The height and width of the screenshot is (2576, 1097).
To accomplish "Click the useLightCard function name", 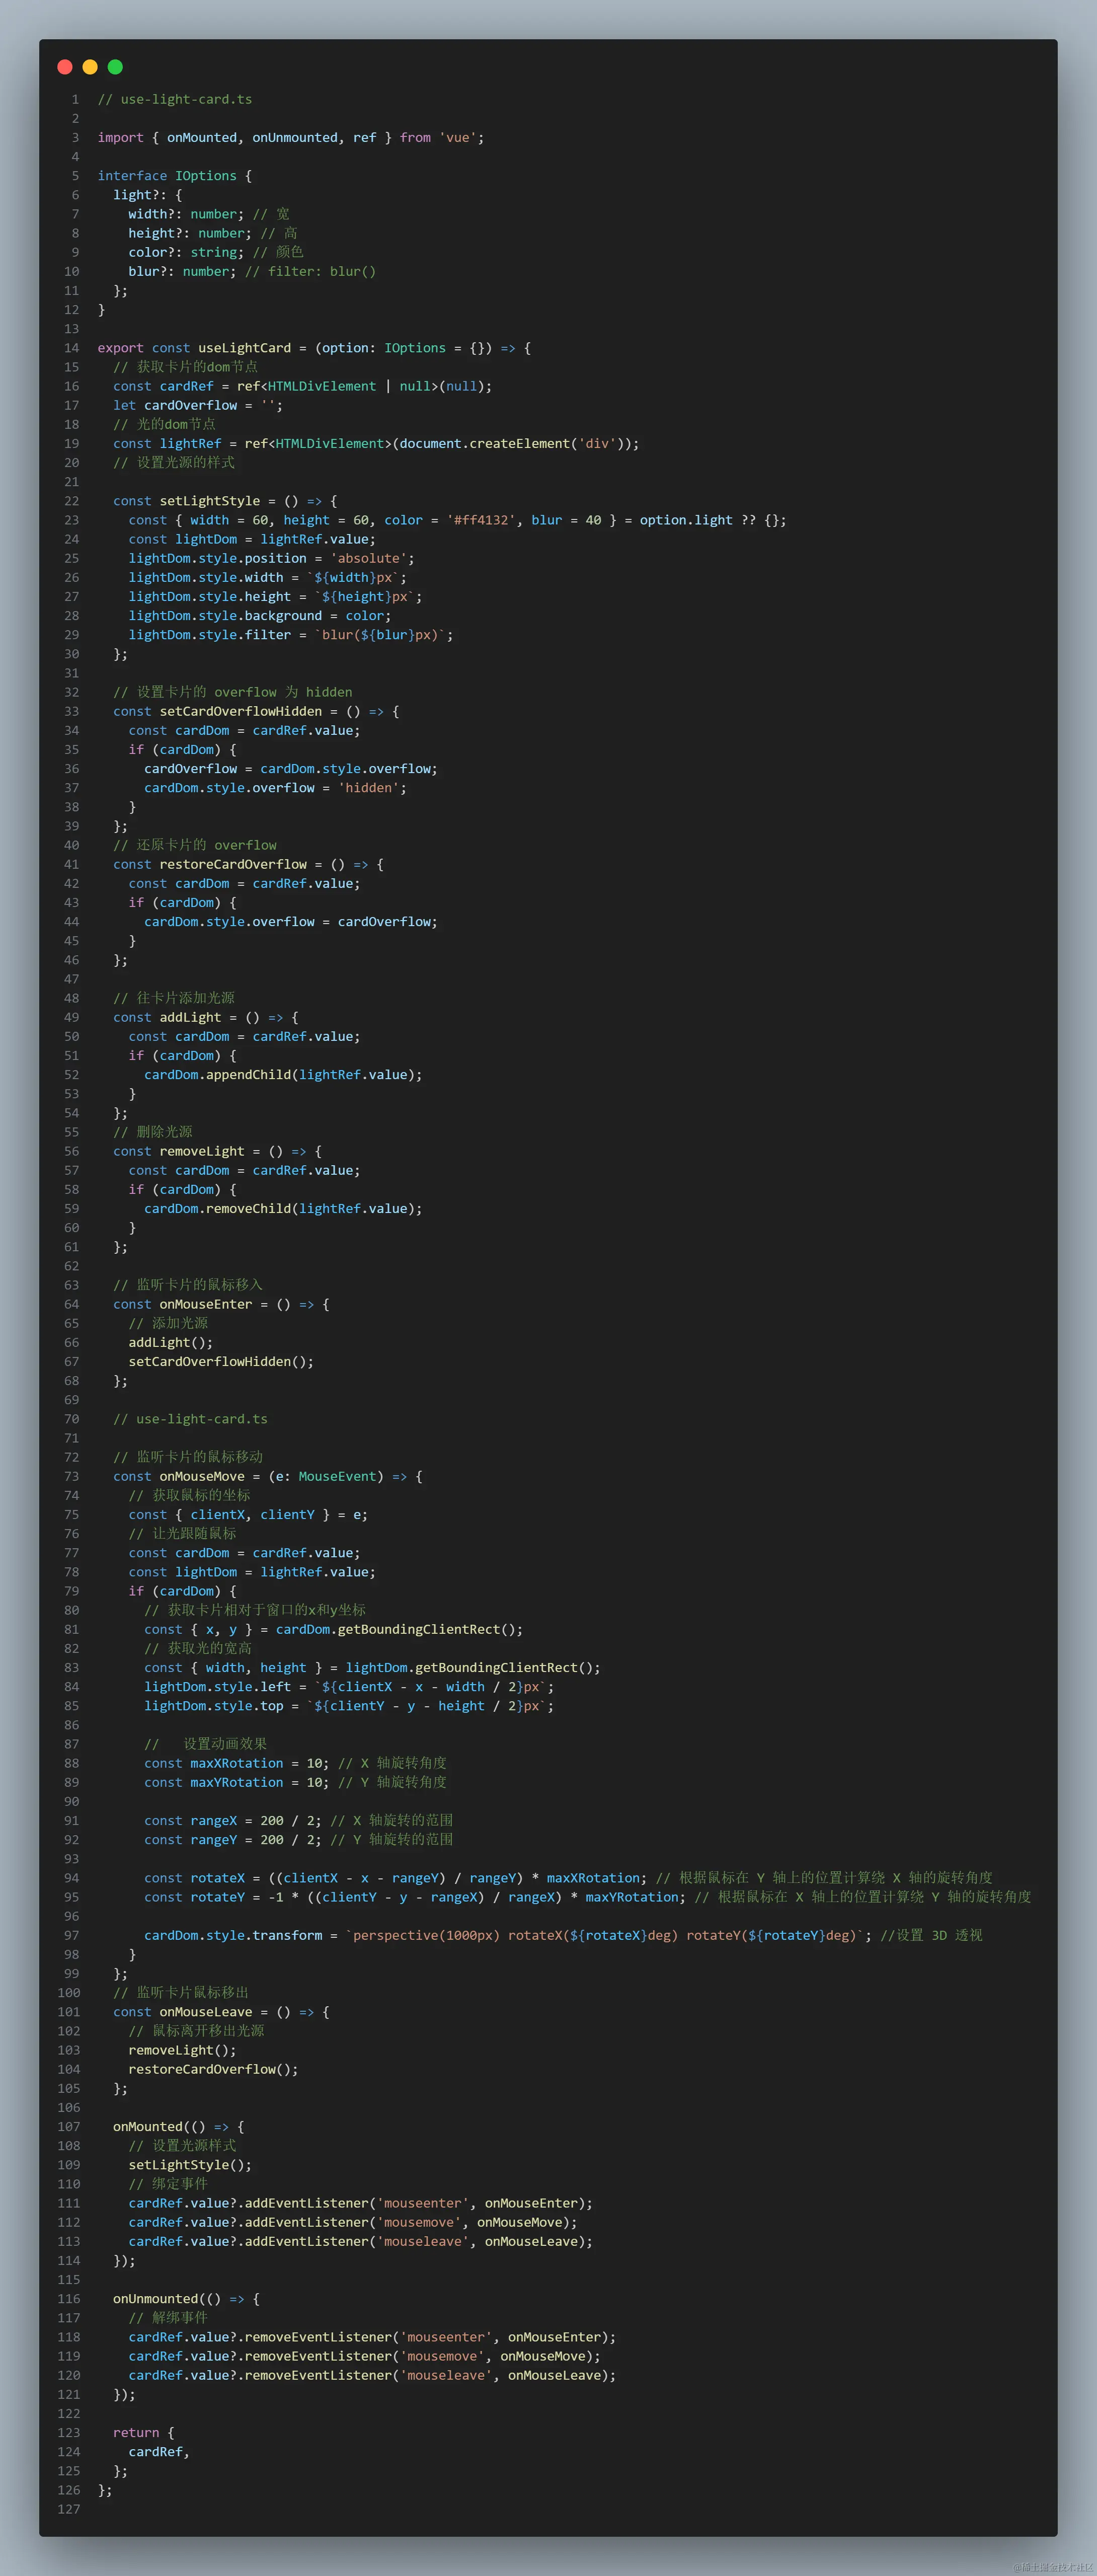I will coord(244,348).
